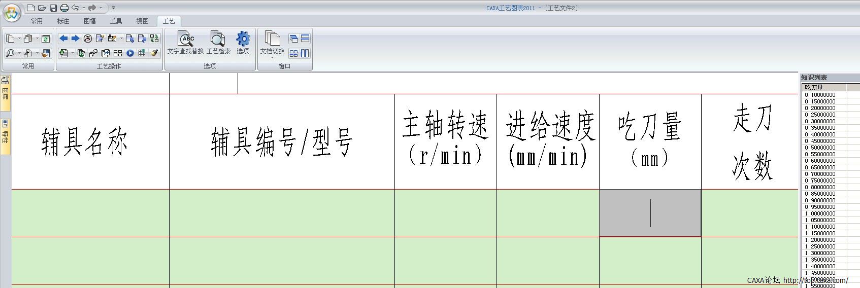Open dropdown next to the copy-pages icon

19,39
